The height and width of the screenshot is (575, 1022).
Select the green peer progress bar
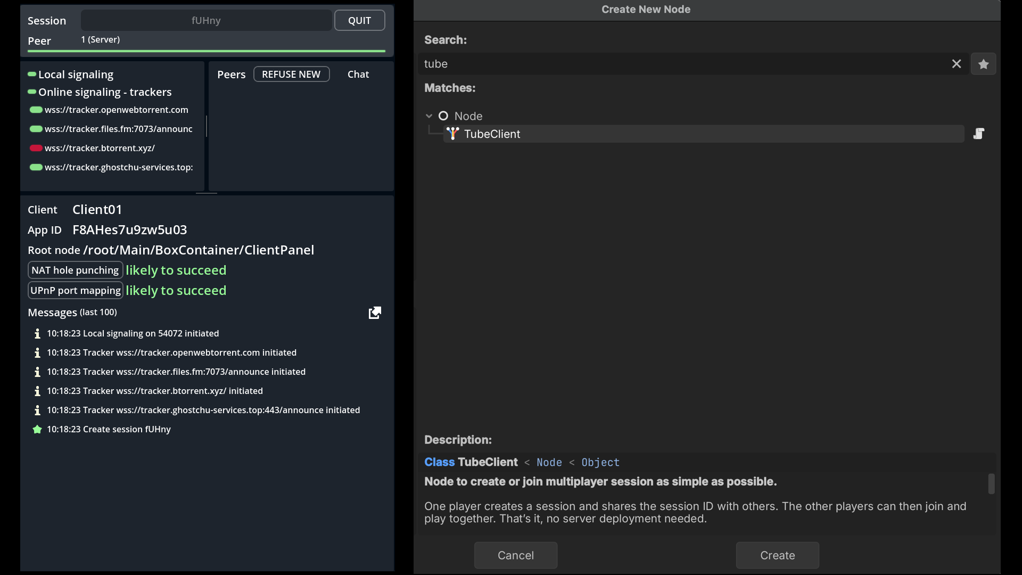click(207, 51)
